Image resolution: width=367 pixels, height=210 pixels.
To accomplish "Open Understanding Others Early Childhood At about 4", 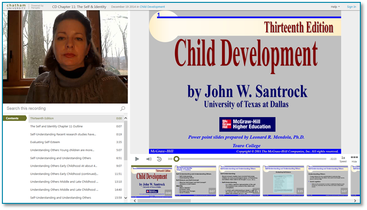I will pyautogui.click(x=76, y=166).
